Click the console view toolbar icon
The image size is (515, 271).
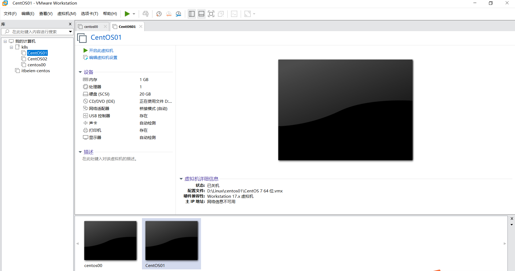(234, 14)
